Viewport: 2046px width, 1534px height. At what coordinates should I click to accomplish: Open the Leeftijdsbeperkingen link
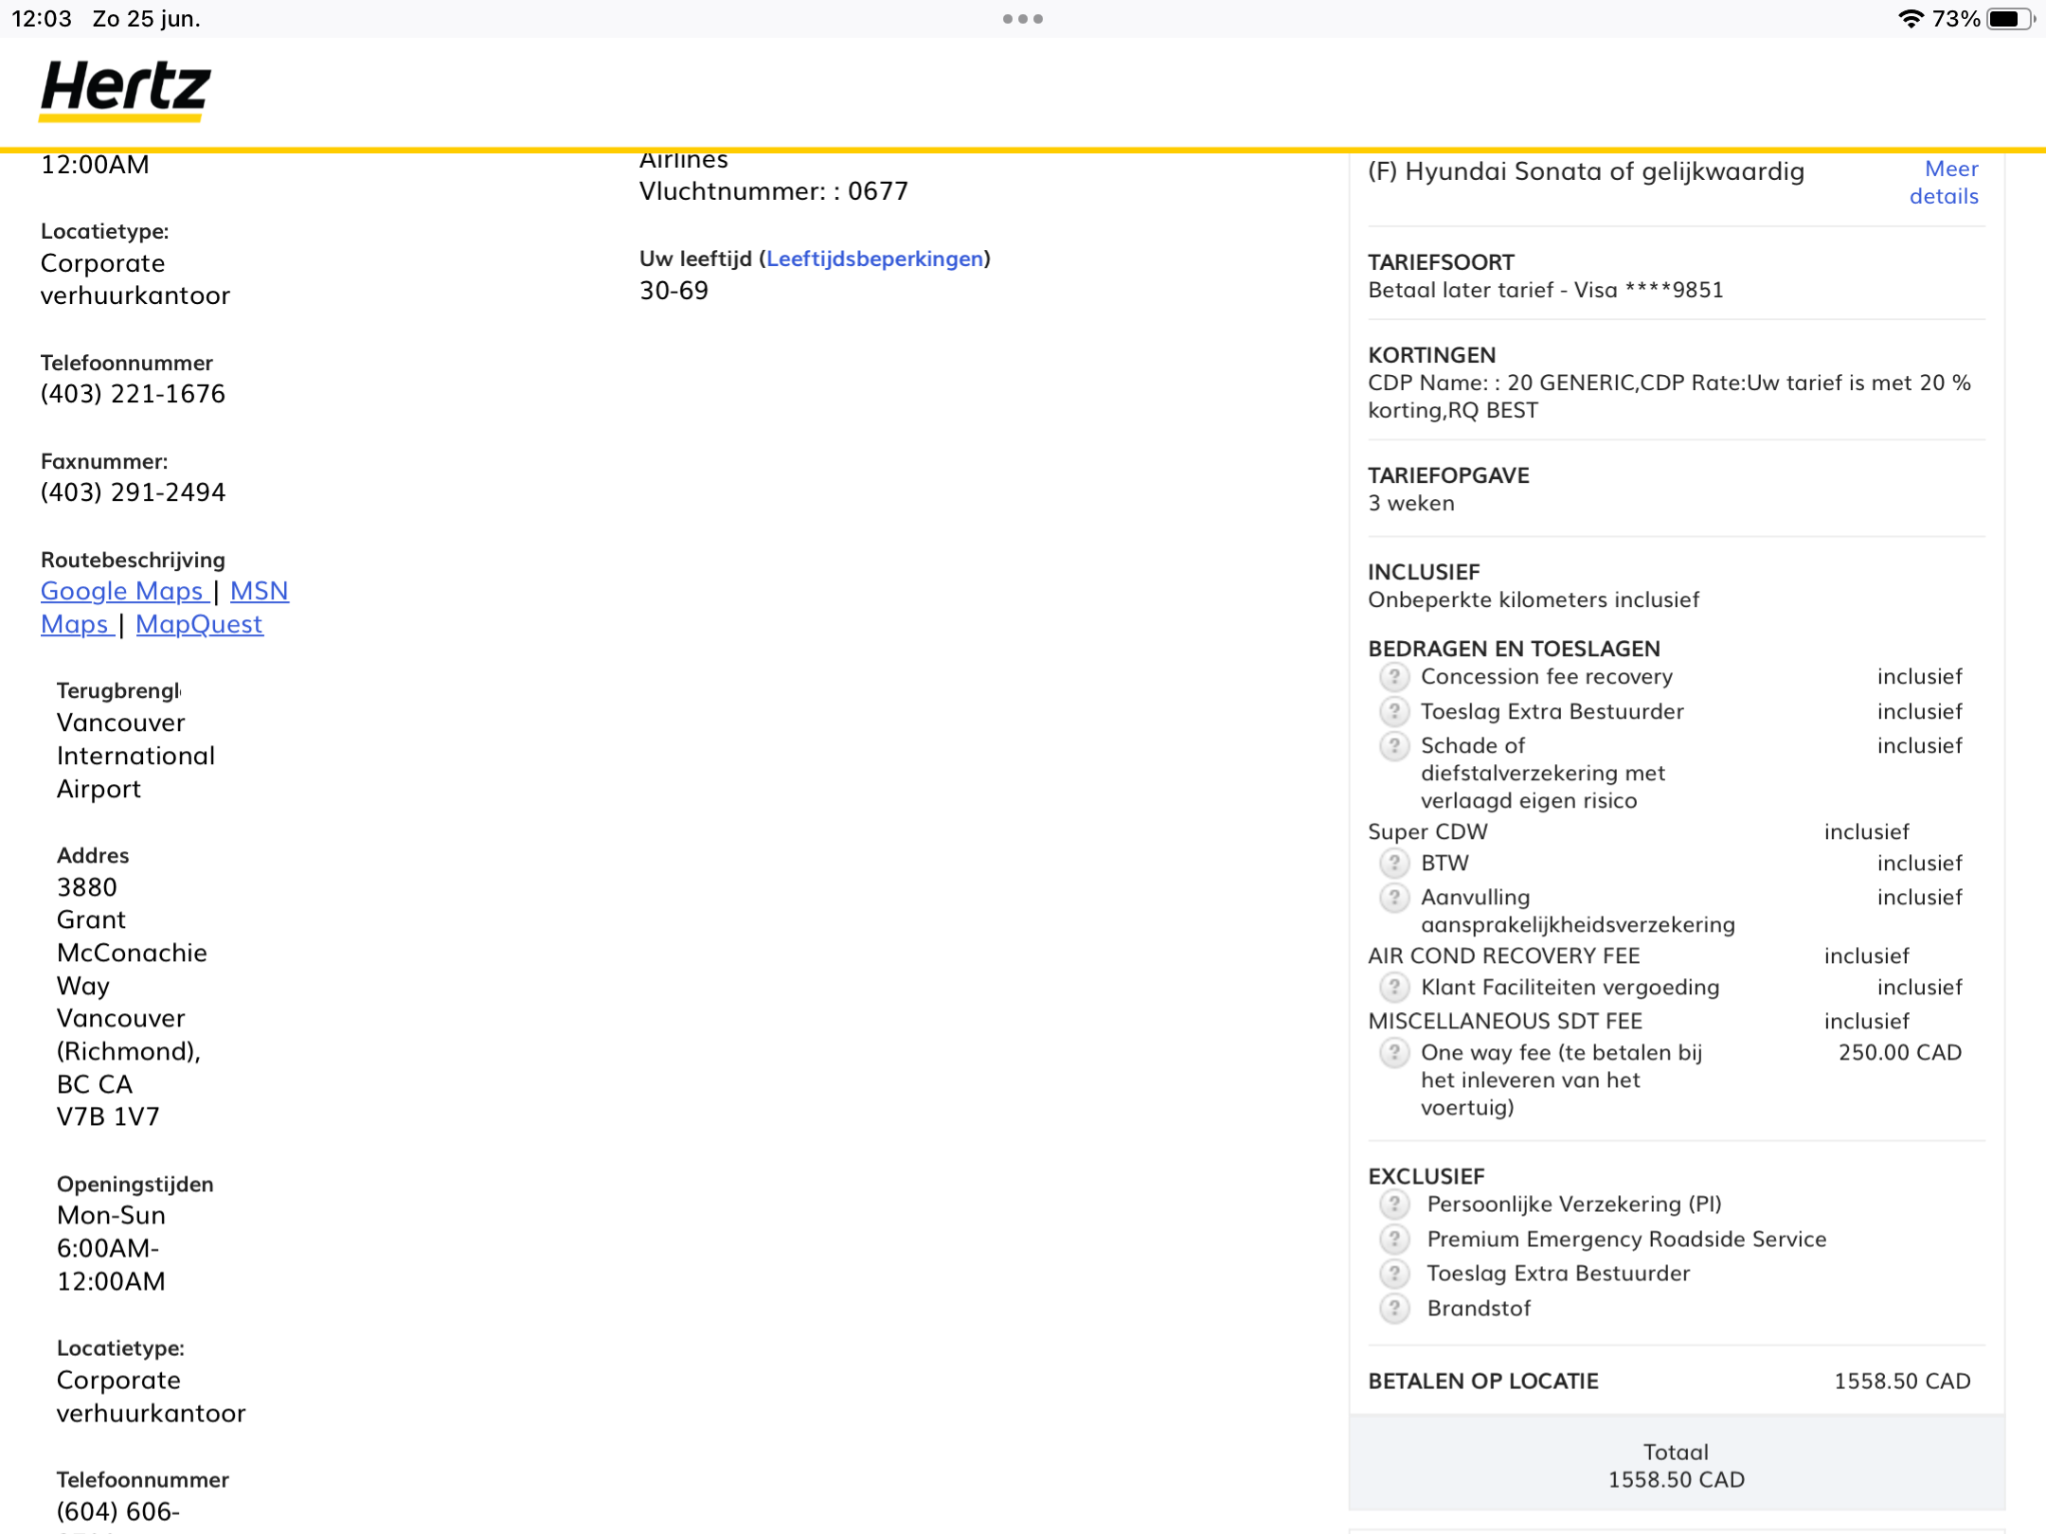[874, 259]
